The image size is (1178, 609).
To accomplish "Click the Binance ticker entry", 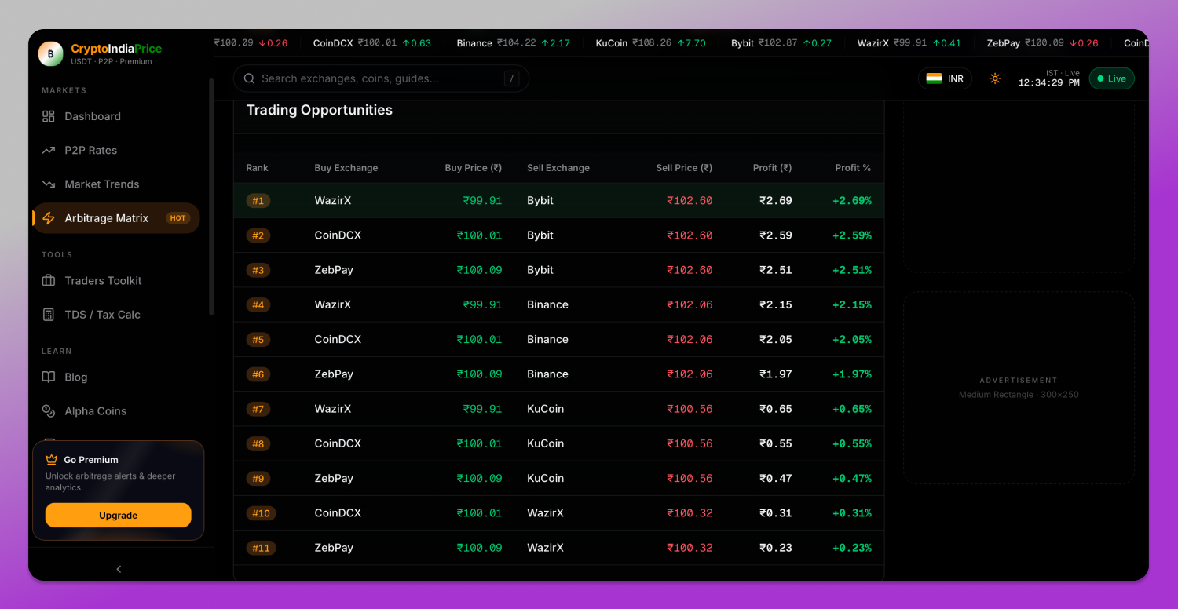I will [x=514, y=43].
